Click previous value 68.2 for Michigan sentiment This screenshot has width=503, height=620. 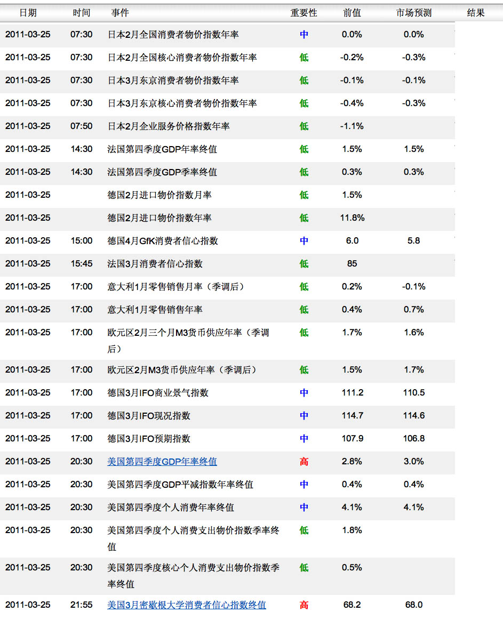point(352,605)
